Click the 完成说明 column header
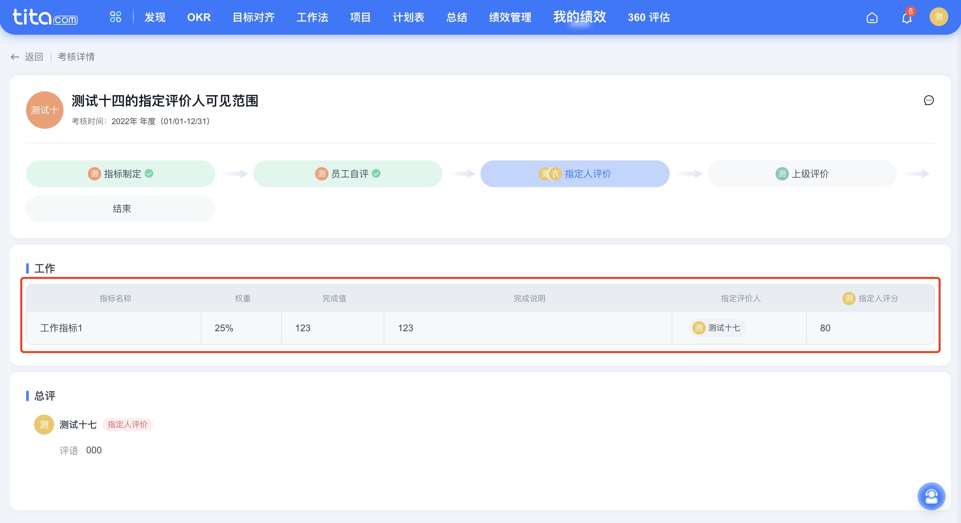This screenshot has height=523, width=961. click(529, 299)
